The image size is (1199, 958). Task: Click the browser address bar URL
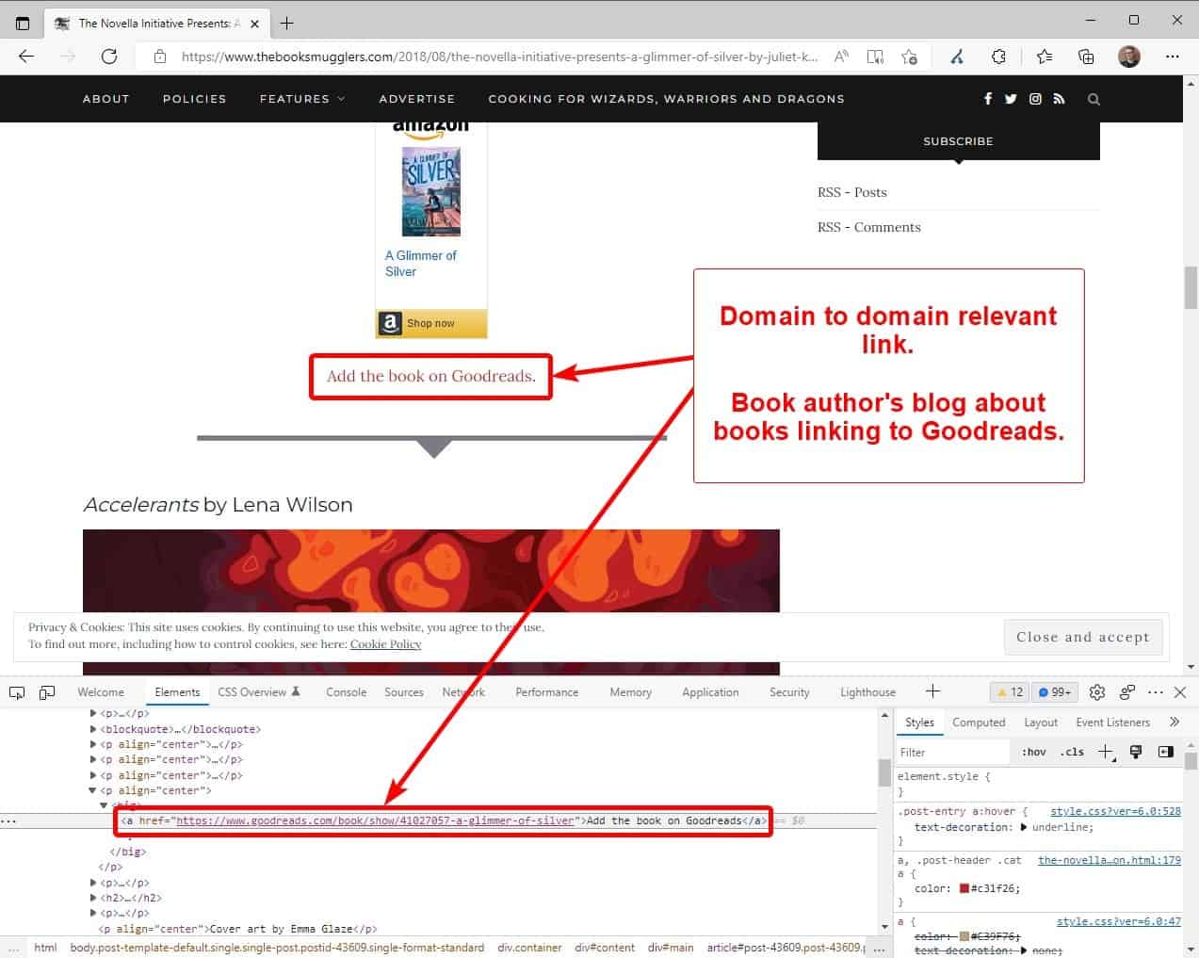coord(499,57)
